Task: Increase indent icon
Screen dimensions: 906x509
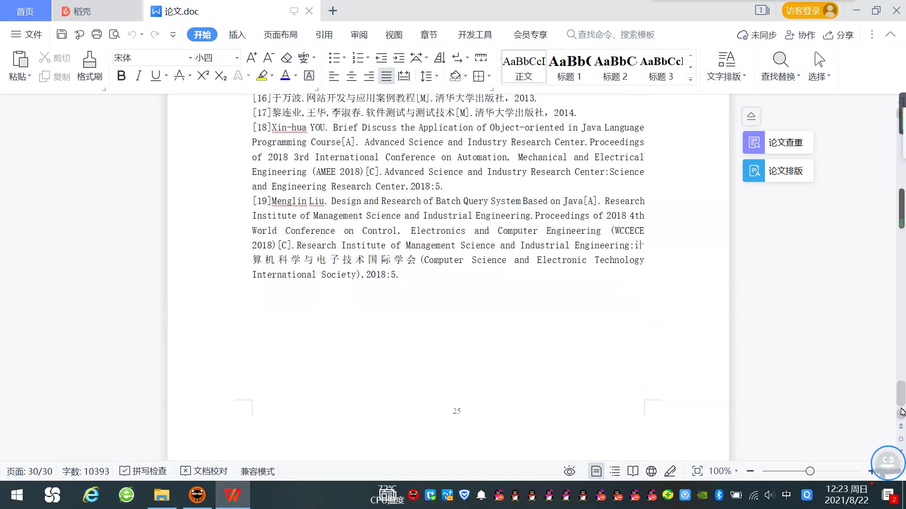Action: 399,57
